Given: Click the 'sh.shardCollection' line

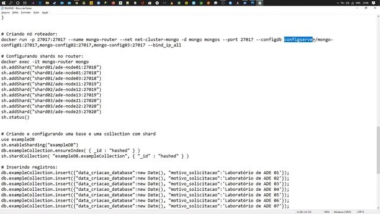Looking at the screenshot, I should click(x=95, y=156).
